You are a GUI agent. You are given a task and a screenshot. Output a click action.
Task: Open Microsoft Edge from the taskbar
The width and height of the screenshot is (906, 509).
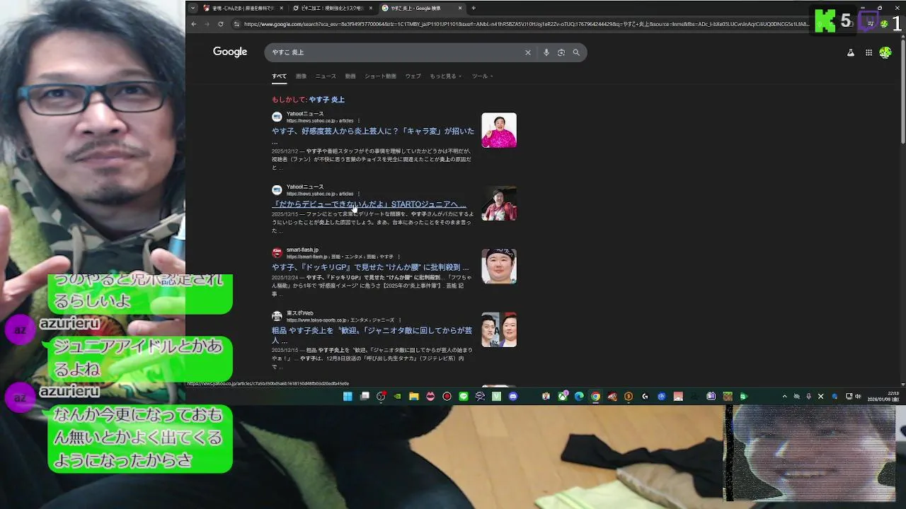click(579, 397)
